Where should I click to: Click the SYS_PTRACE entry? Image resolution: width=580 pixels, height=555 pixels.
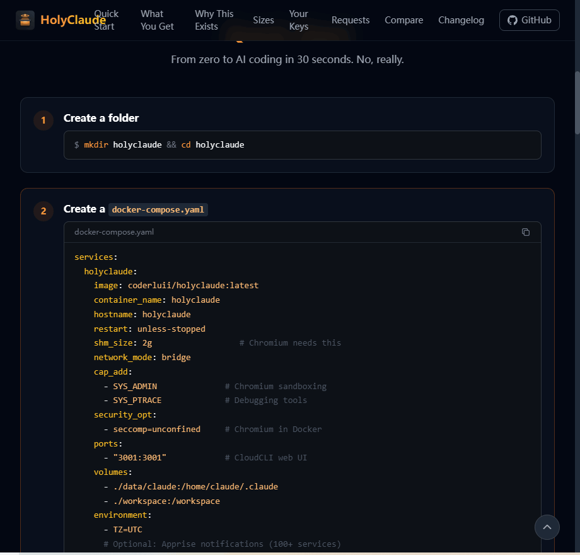click(137, 400)
